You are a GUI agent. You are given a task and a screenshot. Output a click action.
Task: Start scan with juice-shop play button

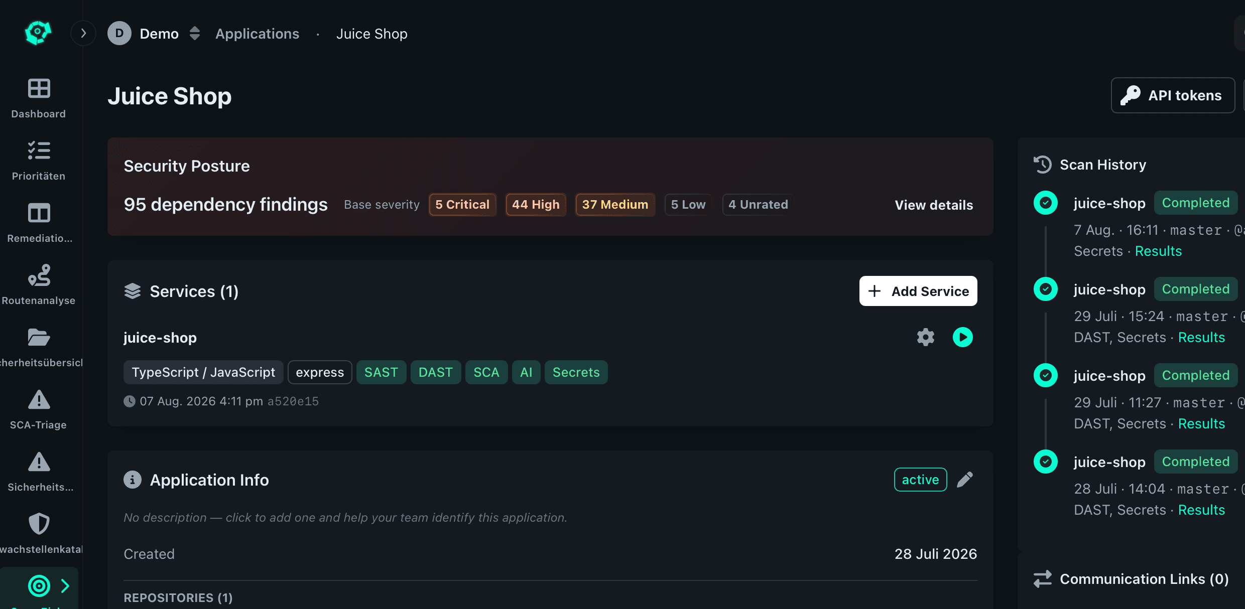point(962,337)
